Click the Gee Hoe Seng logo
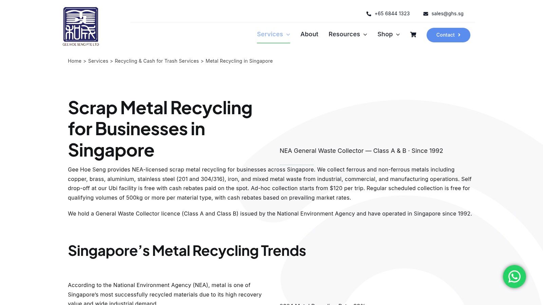 [x=81, y=26]
